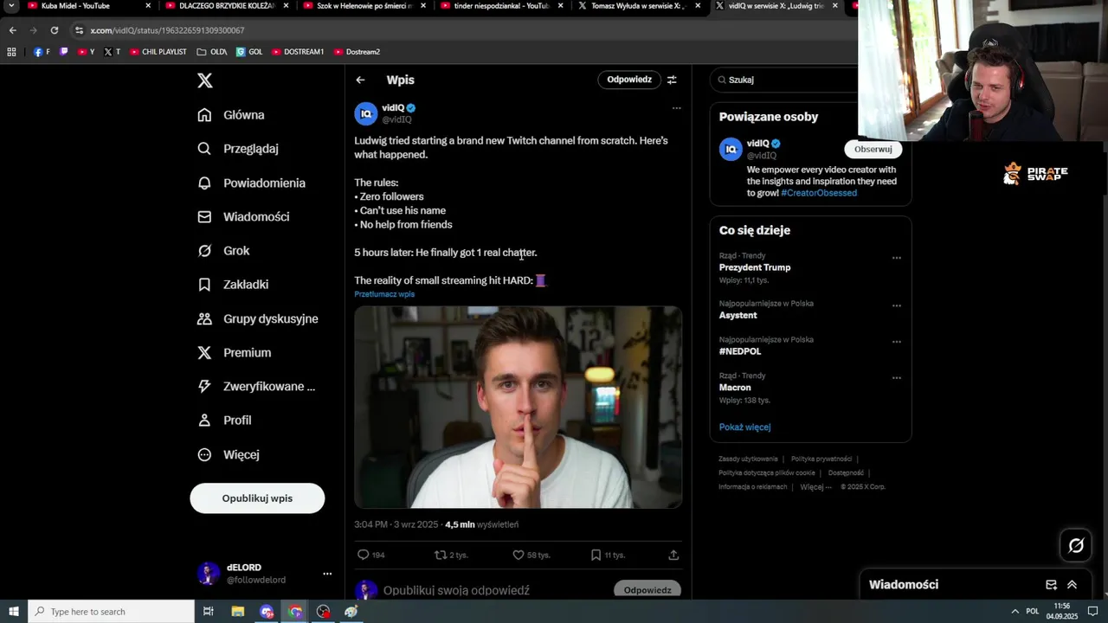1108x623 pixels.
Task: Click Odpowiedz button in post header
Action: (629, 80)
